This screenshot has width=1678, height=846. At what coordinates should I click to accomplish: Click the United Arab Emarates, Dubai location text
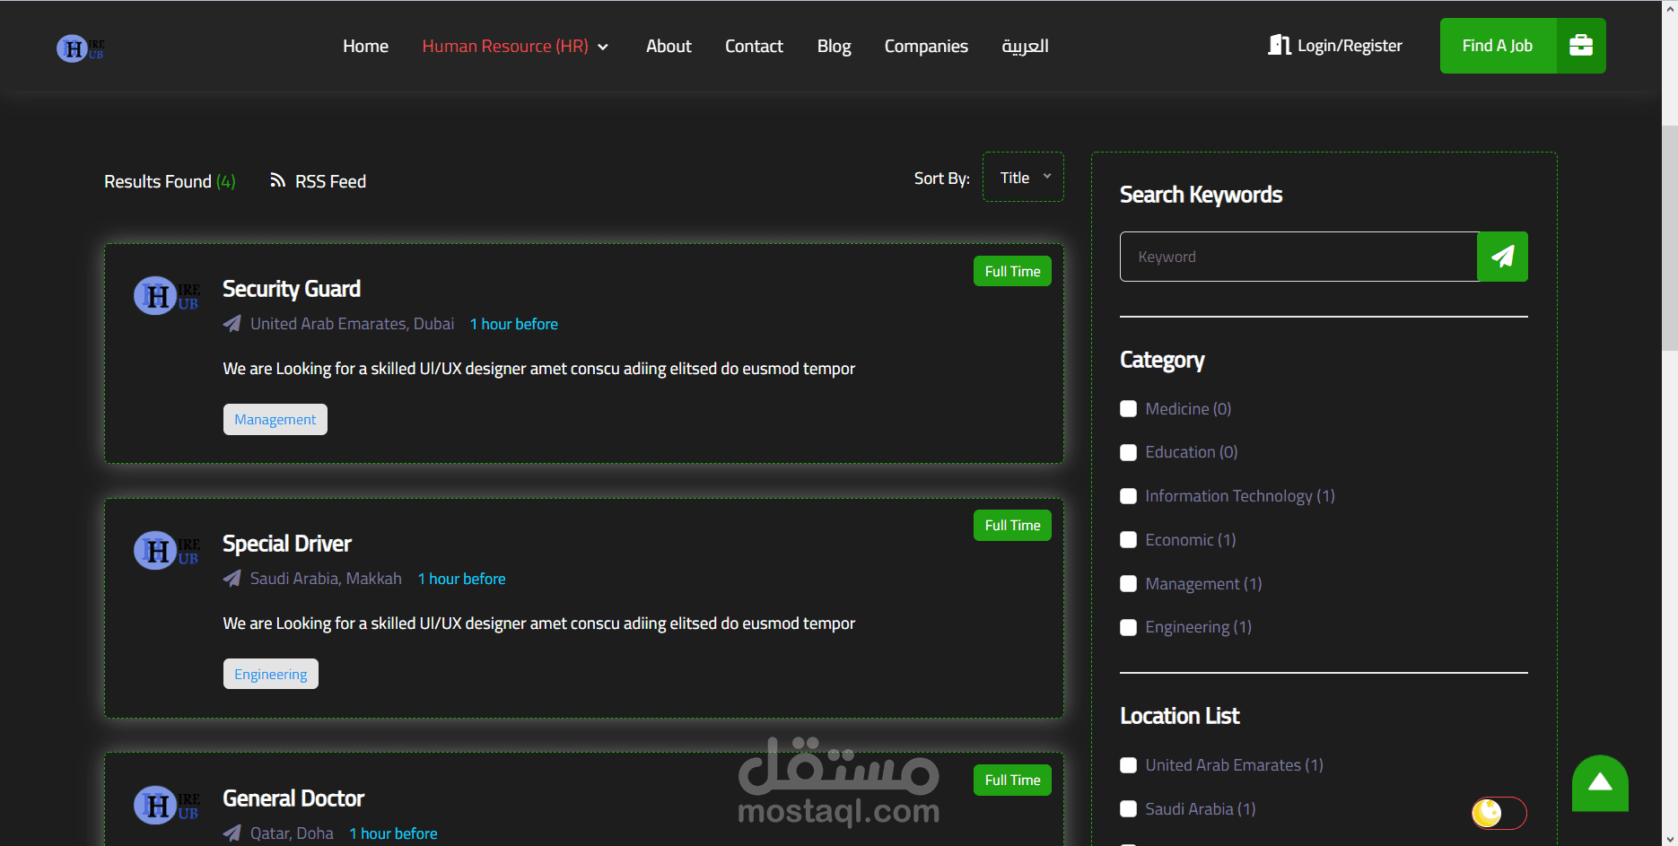point(352,324)
